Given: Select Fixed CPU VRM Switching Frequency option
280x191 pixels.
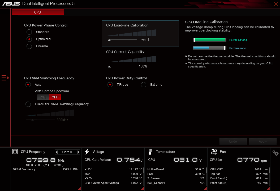Looking at the screenshot, I should tap(28, 104).
